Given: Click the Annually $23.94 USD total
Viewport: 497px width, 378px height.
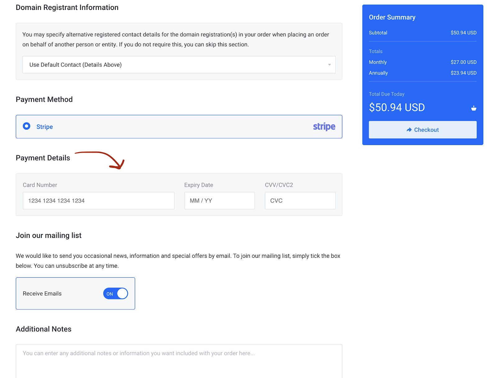Looking at the screenshot, I should pyautogui.click(x=463, y=73).
